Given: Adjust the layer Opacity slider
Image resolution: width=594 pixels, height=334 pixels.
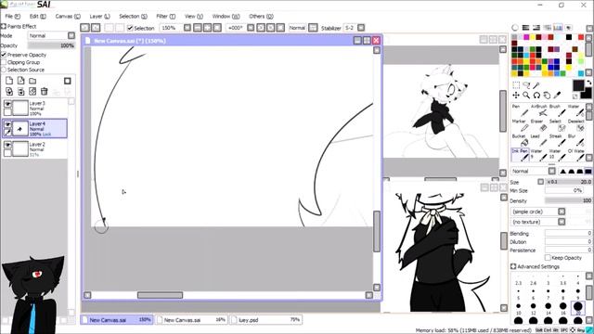Looking at the screenshot, I should (51, 45).
